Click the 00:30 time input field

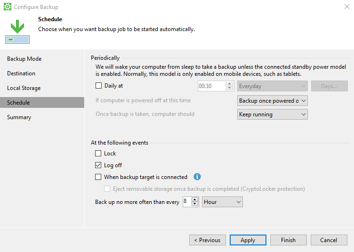211,86
